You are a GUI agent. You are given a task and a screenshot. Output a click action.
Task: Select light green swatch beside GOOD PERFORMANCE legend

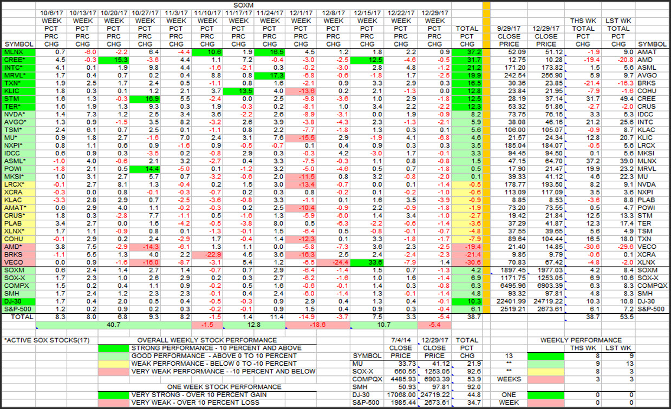pos(112,356)
